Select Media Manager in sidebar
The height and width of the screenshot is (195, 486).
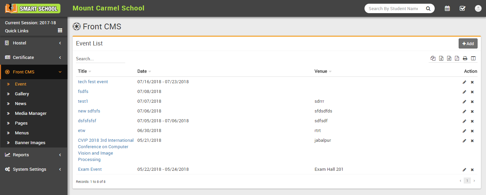coord(31,113)
